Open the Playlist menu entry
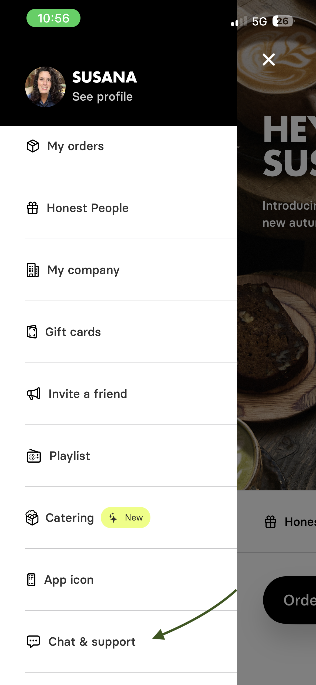This screenshot has height=685, width=316. 70,456
